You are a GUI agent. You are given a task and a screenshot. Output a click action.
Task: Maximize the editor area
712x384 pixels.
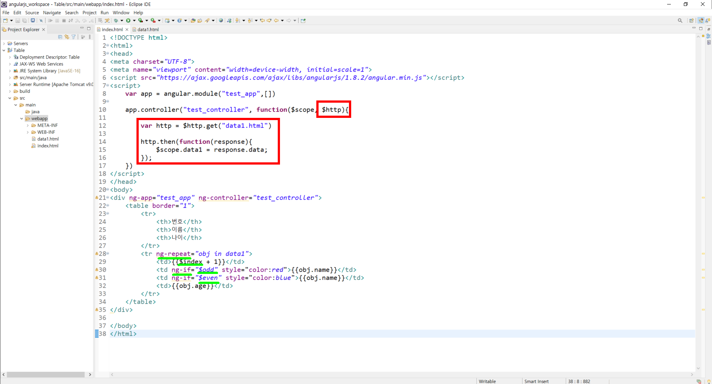point(701,29)
